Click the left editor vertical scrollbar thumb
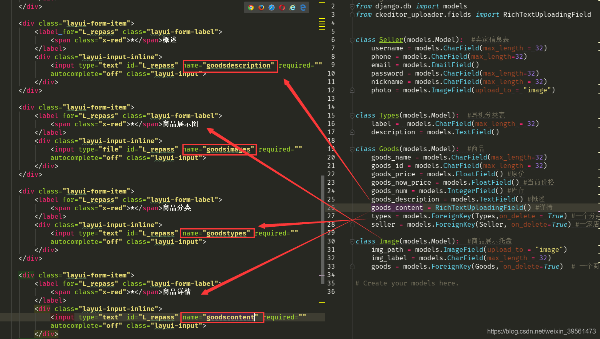The height and width of the screenshot is (339, 600). (323, 230)
